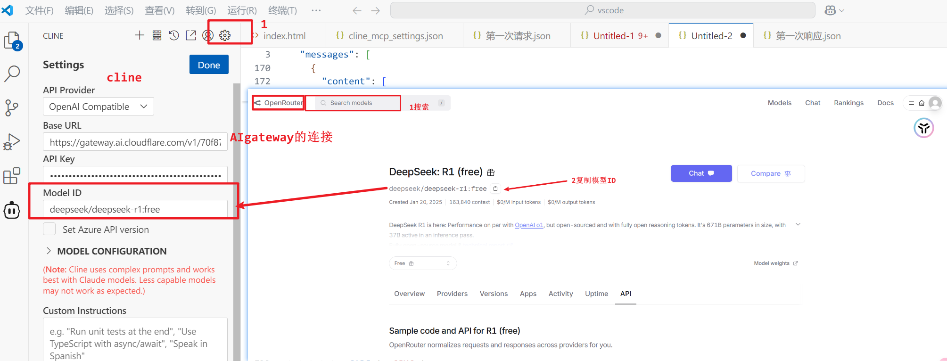Open Cline account icon
This screenshot has width=947, height=361.
click(x=208, y=35)
